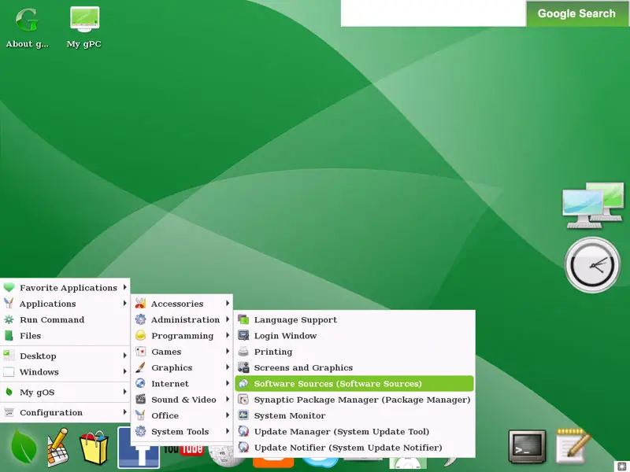630x472 pixels.
Task: Open Update Manager (System Update Tool)
Action: point(354,431)
